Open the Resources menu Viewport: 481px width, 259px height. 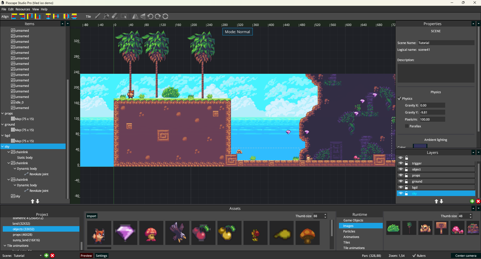click(x=23, y=9)
